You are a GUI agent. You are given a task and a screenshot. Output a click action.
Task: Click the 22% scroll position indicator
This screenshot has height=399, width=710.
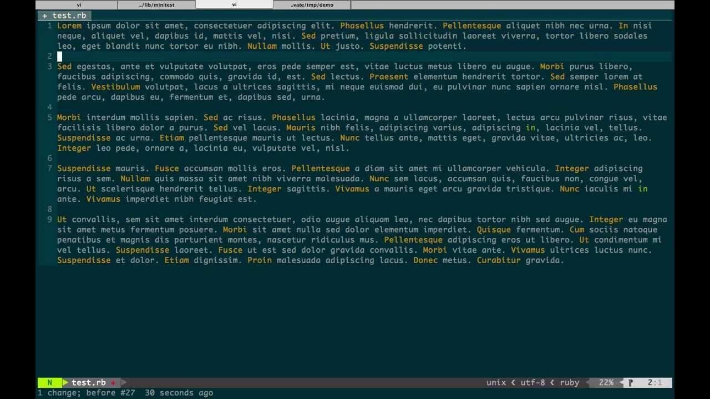pyautogui.click(x=606, y=382)
